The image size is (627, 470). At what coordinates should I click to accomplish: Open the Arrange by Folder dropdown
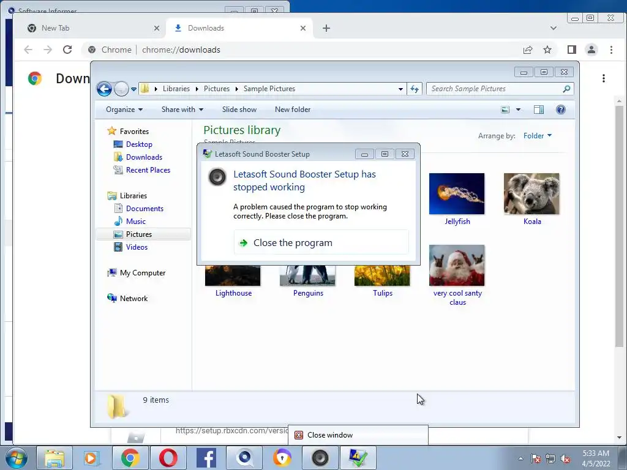538,136
